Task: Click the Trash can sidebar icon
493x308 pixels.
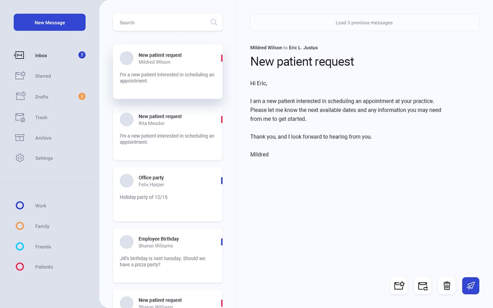Action: pos(19,117)
